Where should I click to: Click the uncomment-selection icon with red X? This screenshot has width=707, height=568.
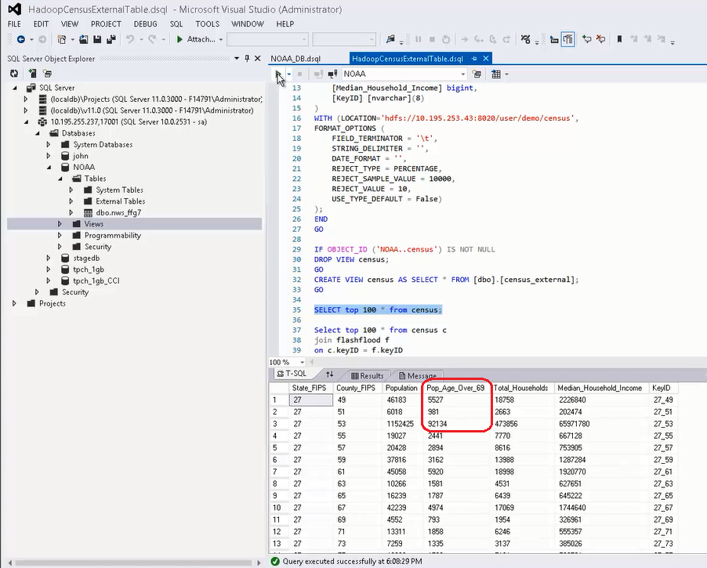pos(600,40)
